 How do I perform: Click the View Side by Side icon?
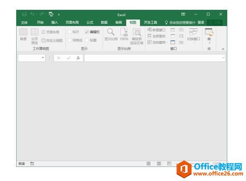tap(181, 30)
